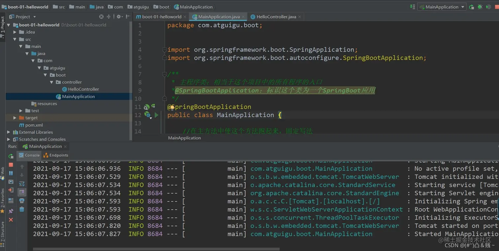Click the Exit icon in Run panel
The height and width of the screenshot is (251, 499).
point(11,190)
